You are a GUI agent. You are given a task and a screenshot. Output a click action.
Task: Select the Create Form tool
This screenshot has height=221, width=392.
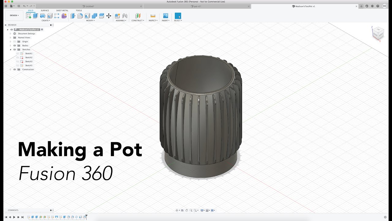[x=64, y=16]
